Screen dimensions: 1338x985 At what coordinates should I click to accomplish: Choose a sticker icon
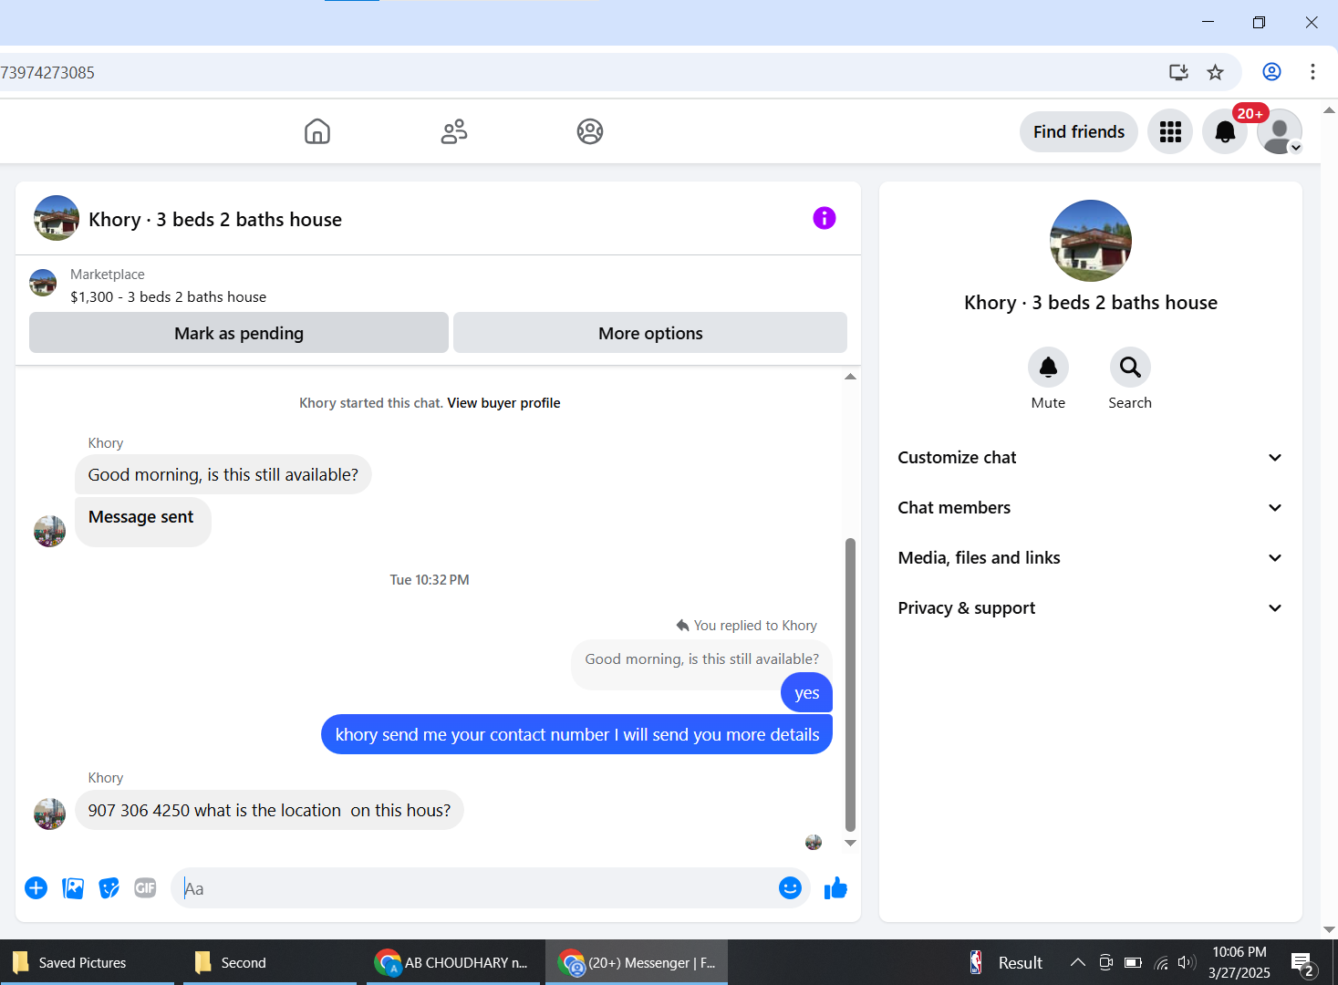(x=109, y=887)
